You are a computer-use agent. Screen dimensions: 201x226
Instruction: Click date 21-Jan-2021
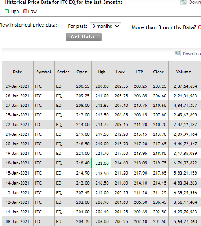click(x=17, y=134)
